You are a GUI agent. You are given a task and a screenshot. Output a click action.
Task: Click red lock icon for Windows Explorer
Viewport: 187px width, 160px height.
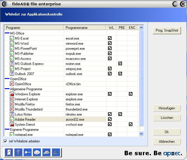pos(12,94)
